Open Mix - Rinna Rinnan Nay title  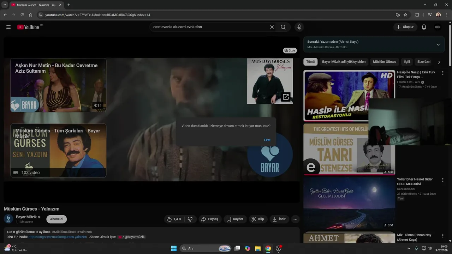(x=414, y=237)
